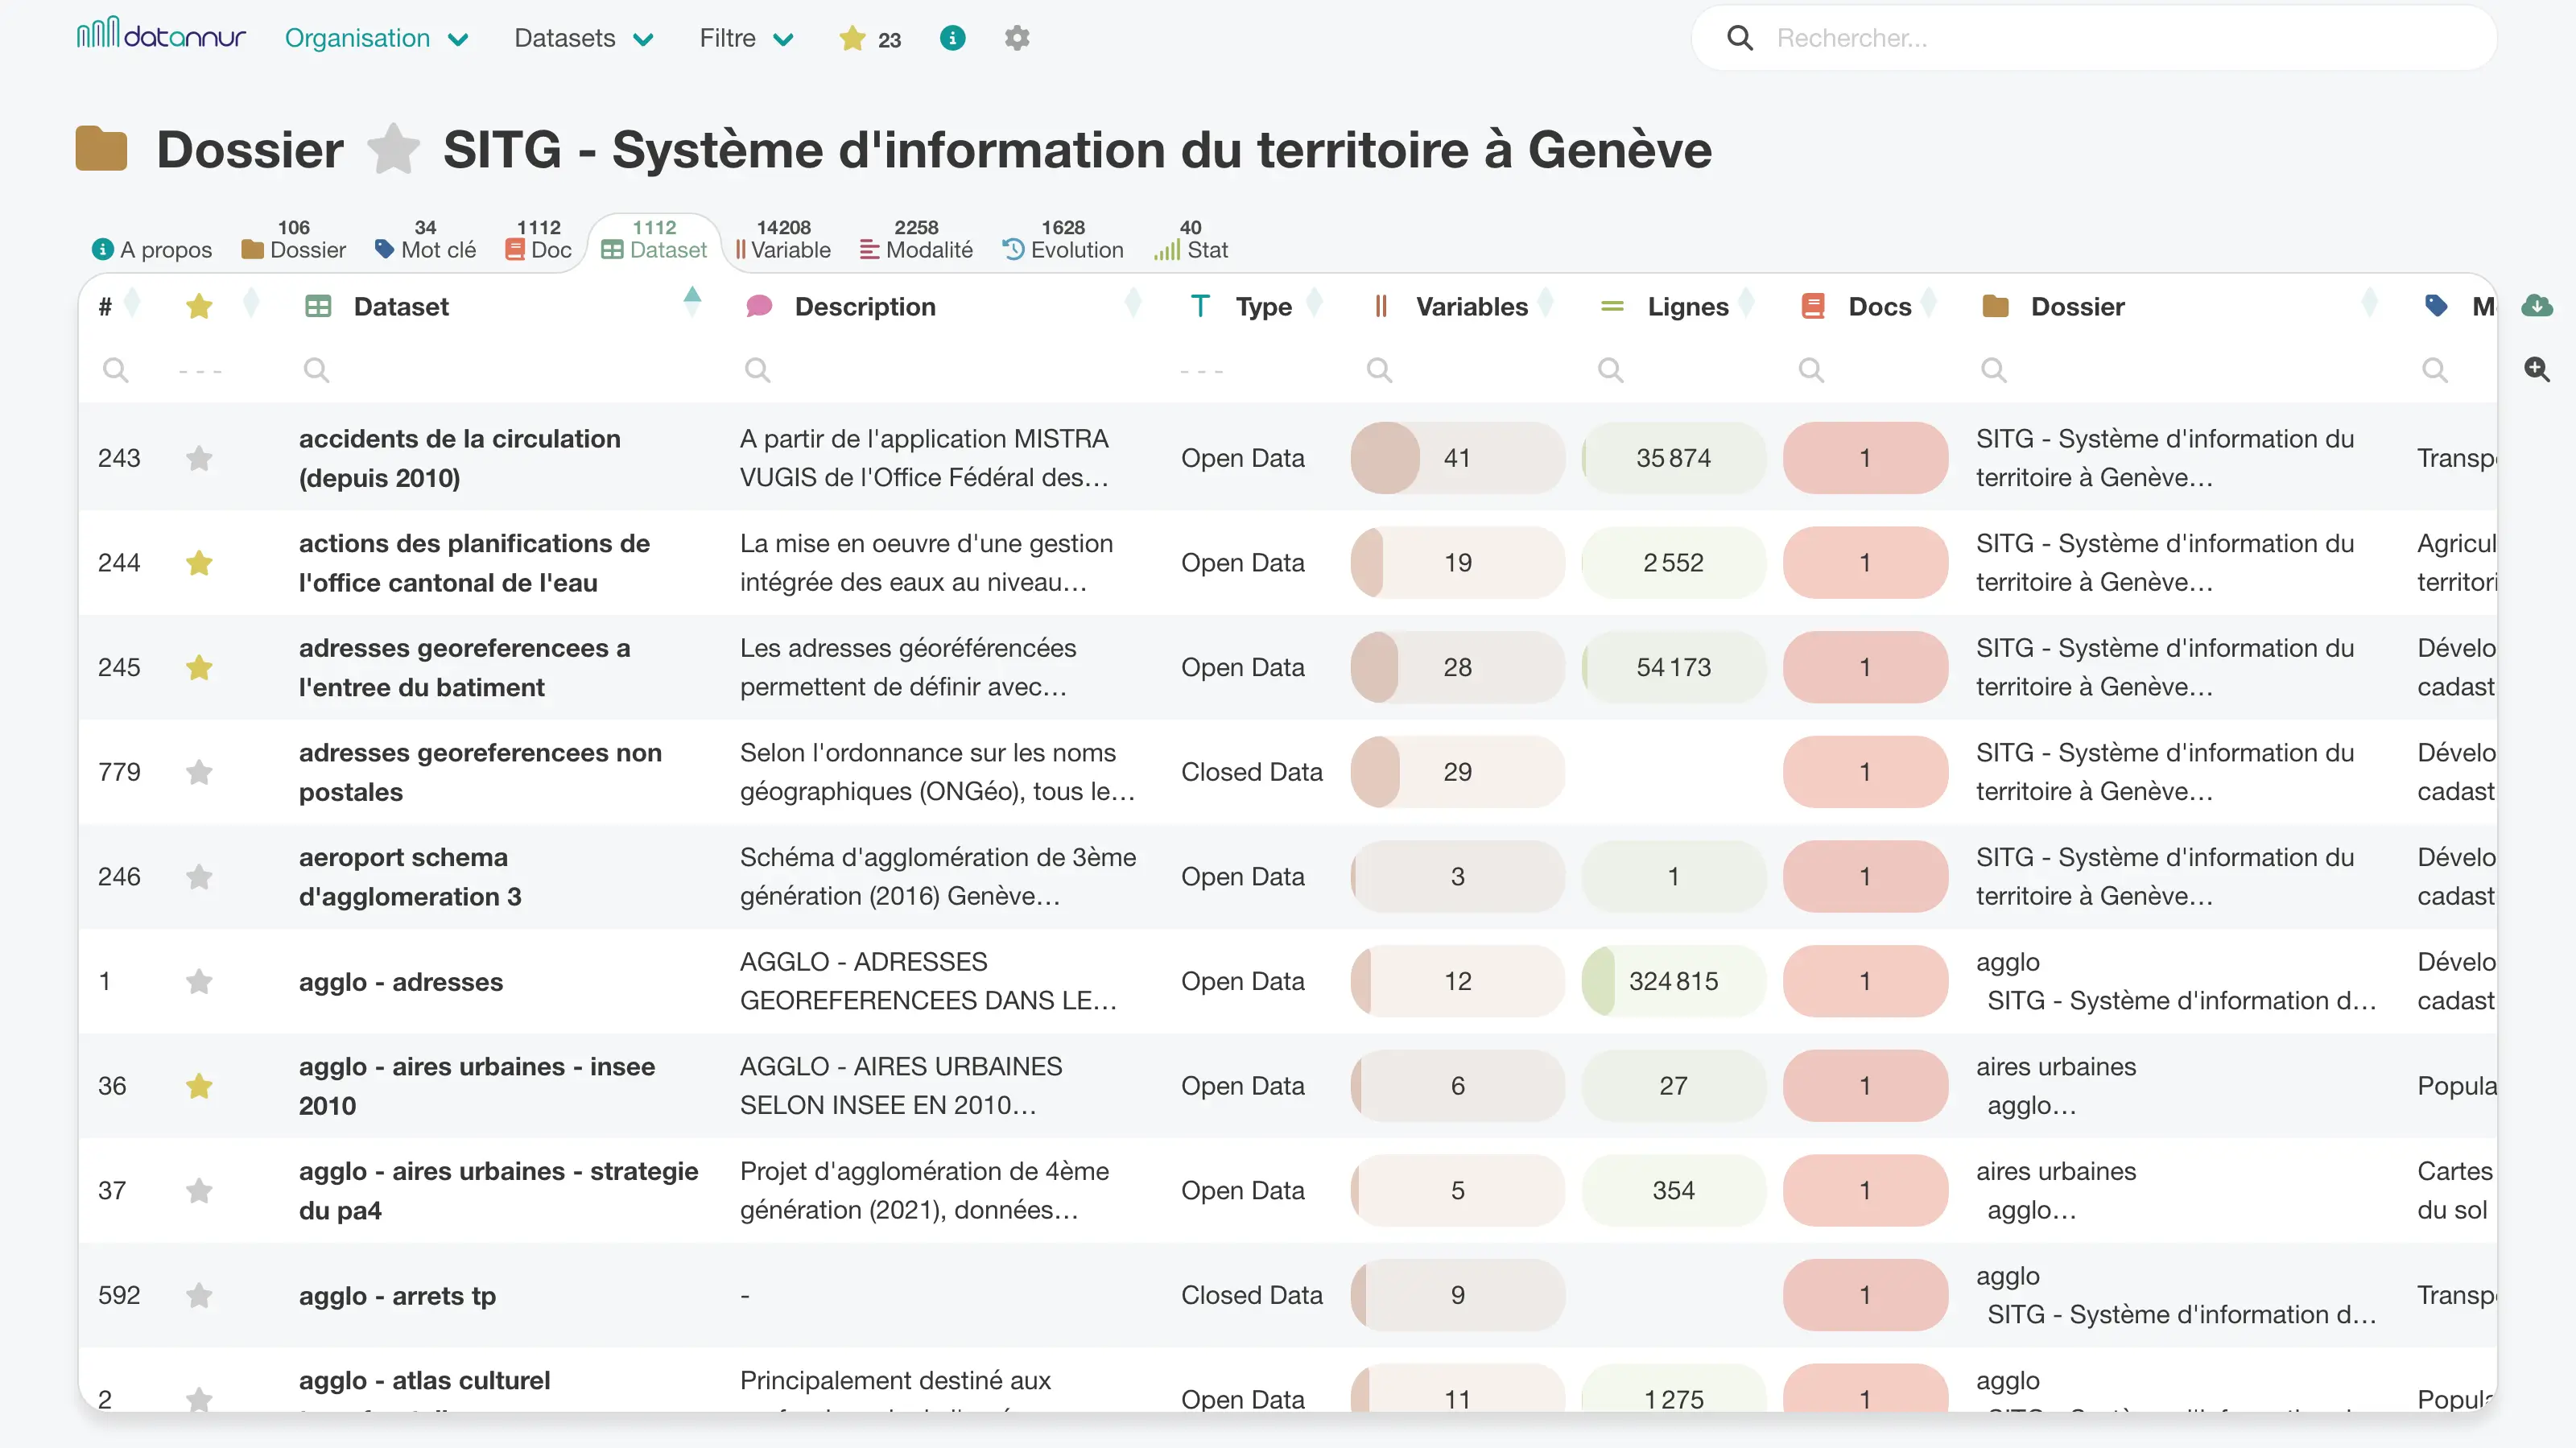The image size is (2576, 1448).
Task: Unstar agglo - aires urbaines - insee 2010
Action: pos(199,1086)
